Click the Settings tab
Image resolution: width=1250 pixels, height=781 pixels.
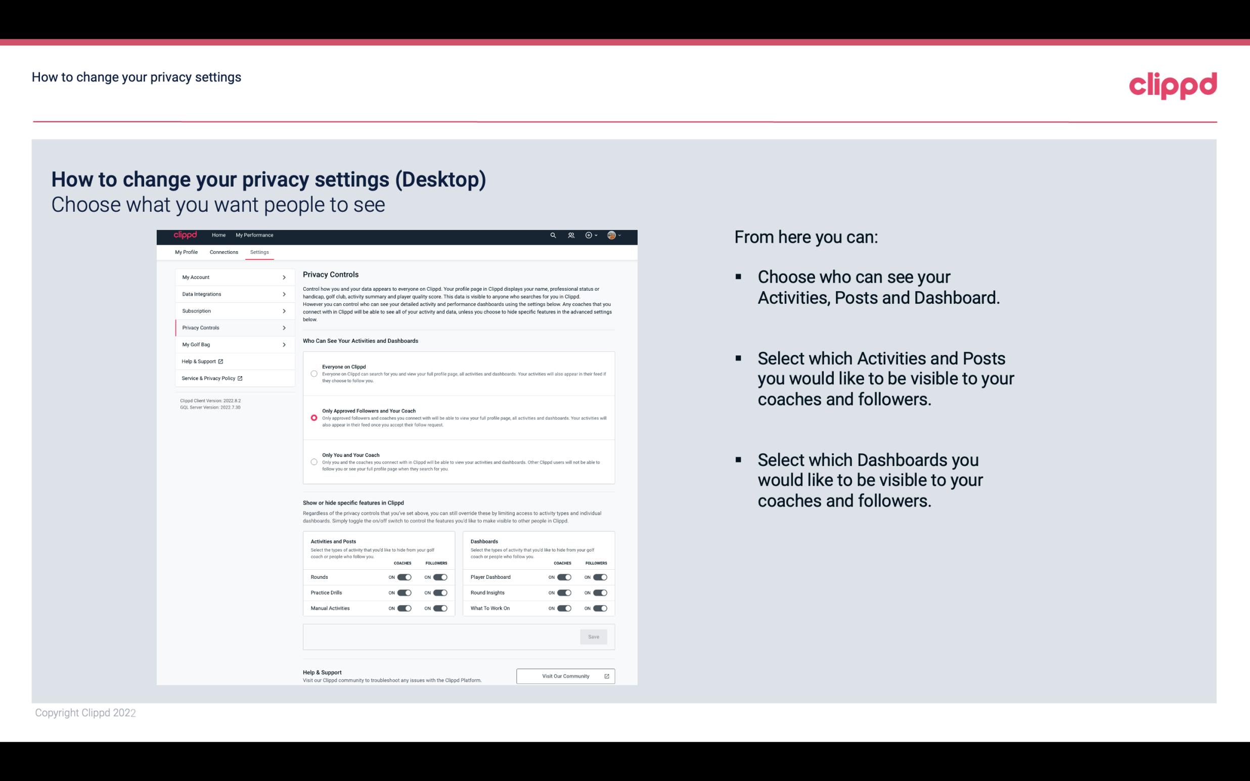259,252
